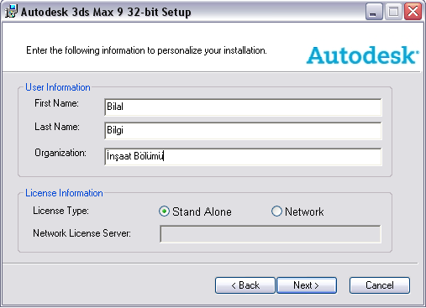Click the Autodesk logo
426x308 pixels.
click(x=362, y=55)
